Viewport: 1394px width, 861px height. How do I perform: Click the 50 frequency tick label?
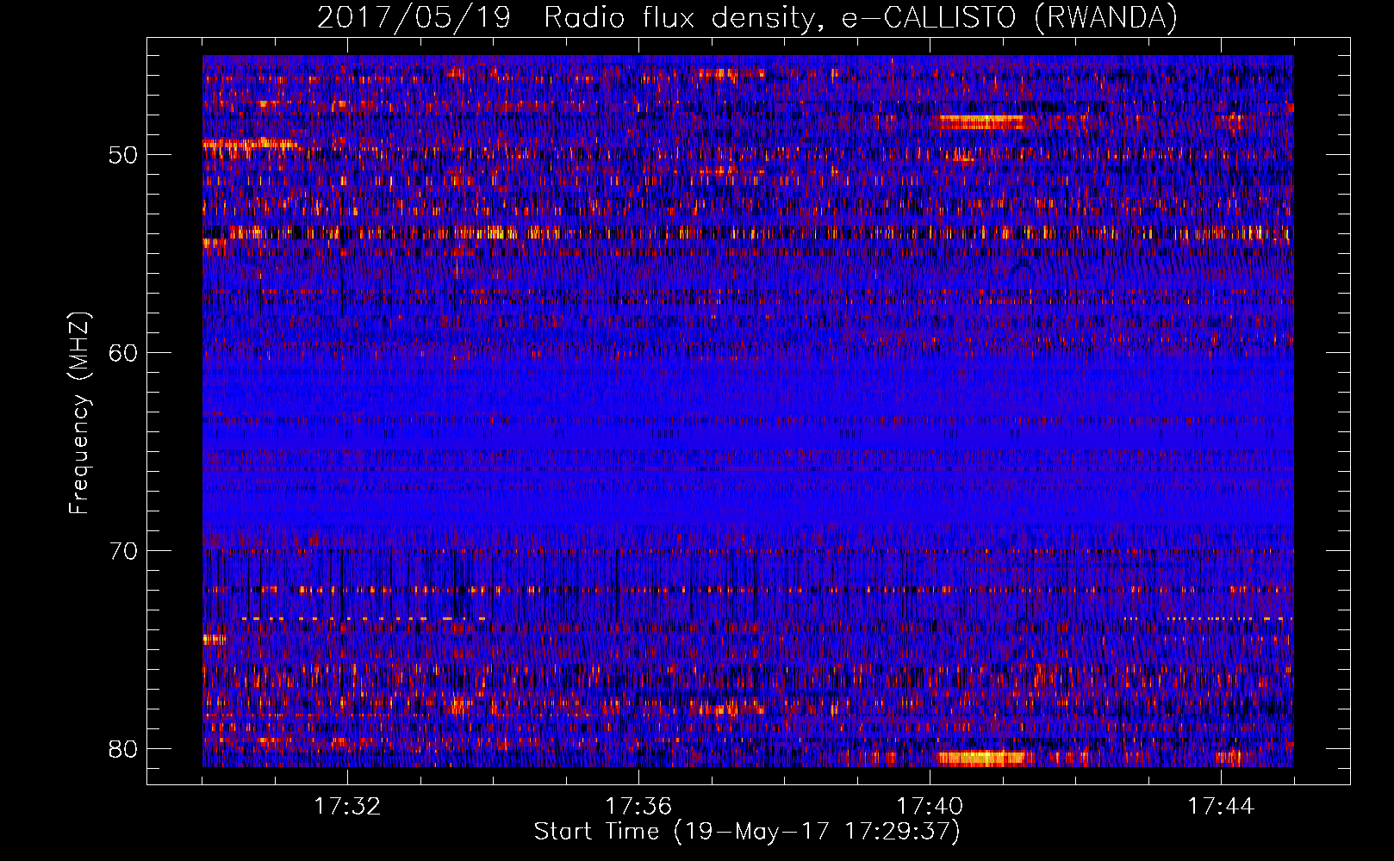(124, 156)
